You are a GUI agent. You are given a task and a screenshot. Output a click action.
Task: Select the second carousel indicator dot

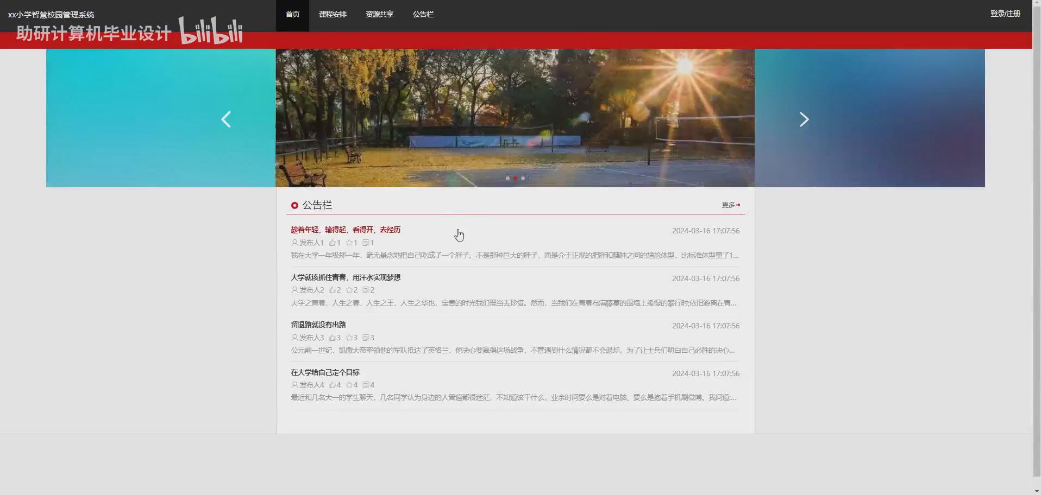coord(515,178)
